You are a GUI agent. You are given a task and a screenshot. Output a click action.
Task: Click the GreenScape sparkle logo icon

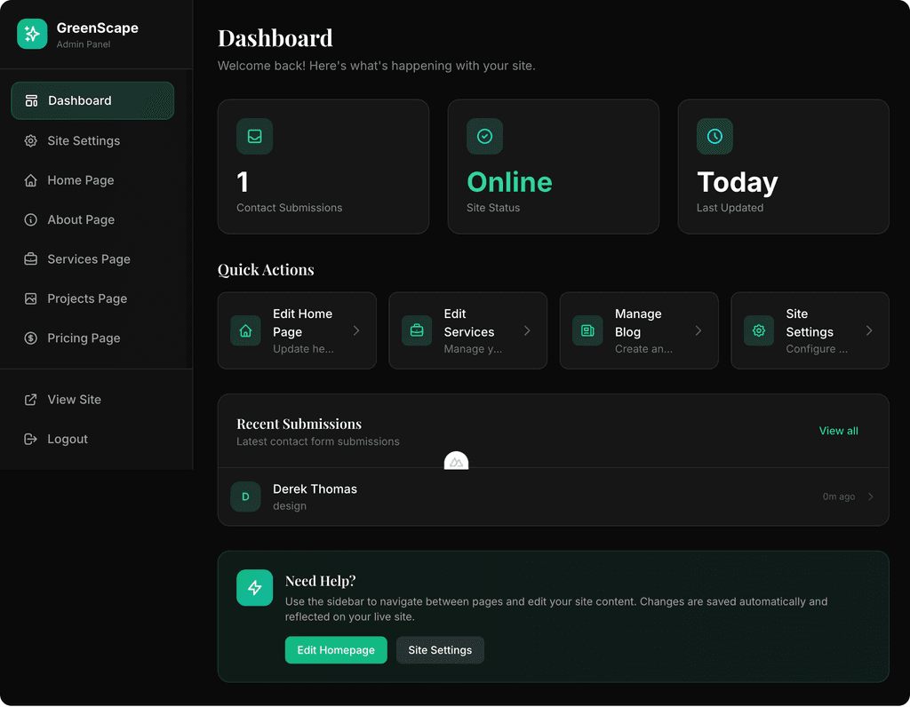pos(32,34)
